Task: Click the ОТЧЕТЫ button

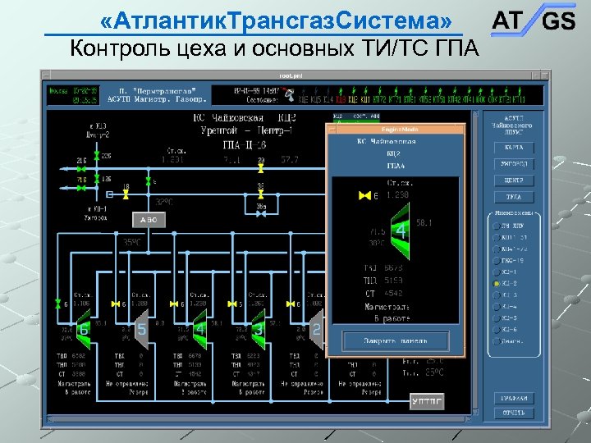Action: 514,413
